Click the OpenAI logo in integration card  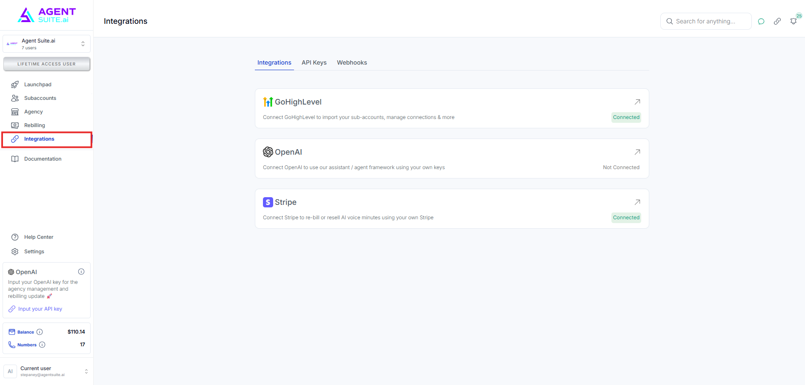[268, 152]
